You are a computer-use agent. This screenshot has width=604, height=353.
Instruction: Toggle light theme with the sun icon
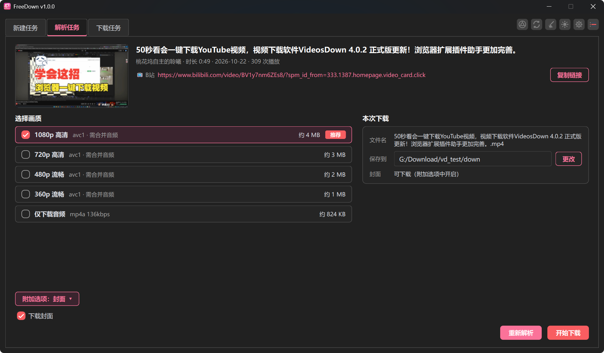point(565,25)
